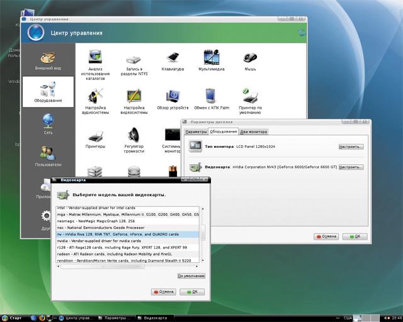The height and width of the screenshot is (322, 403).
Task: Click the США keyboard layout indicator
Action: (x=348, y=318)
